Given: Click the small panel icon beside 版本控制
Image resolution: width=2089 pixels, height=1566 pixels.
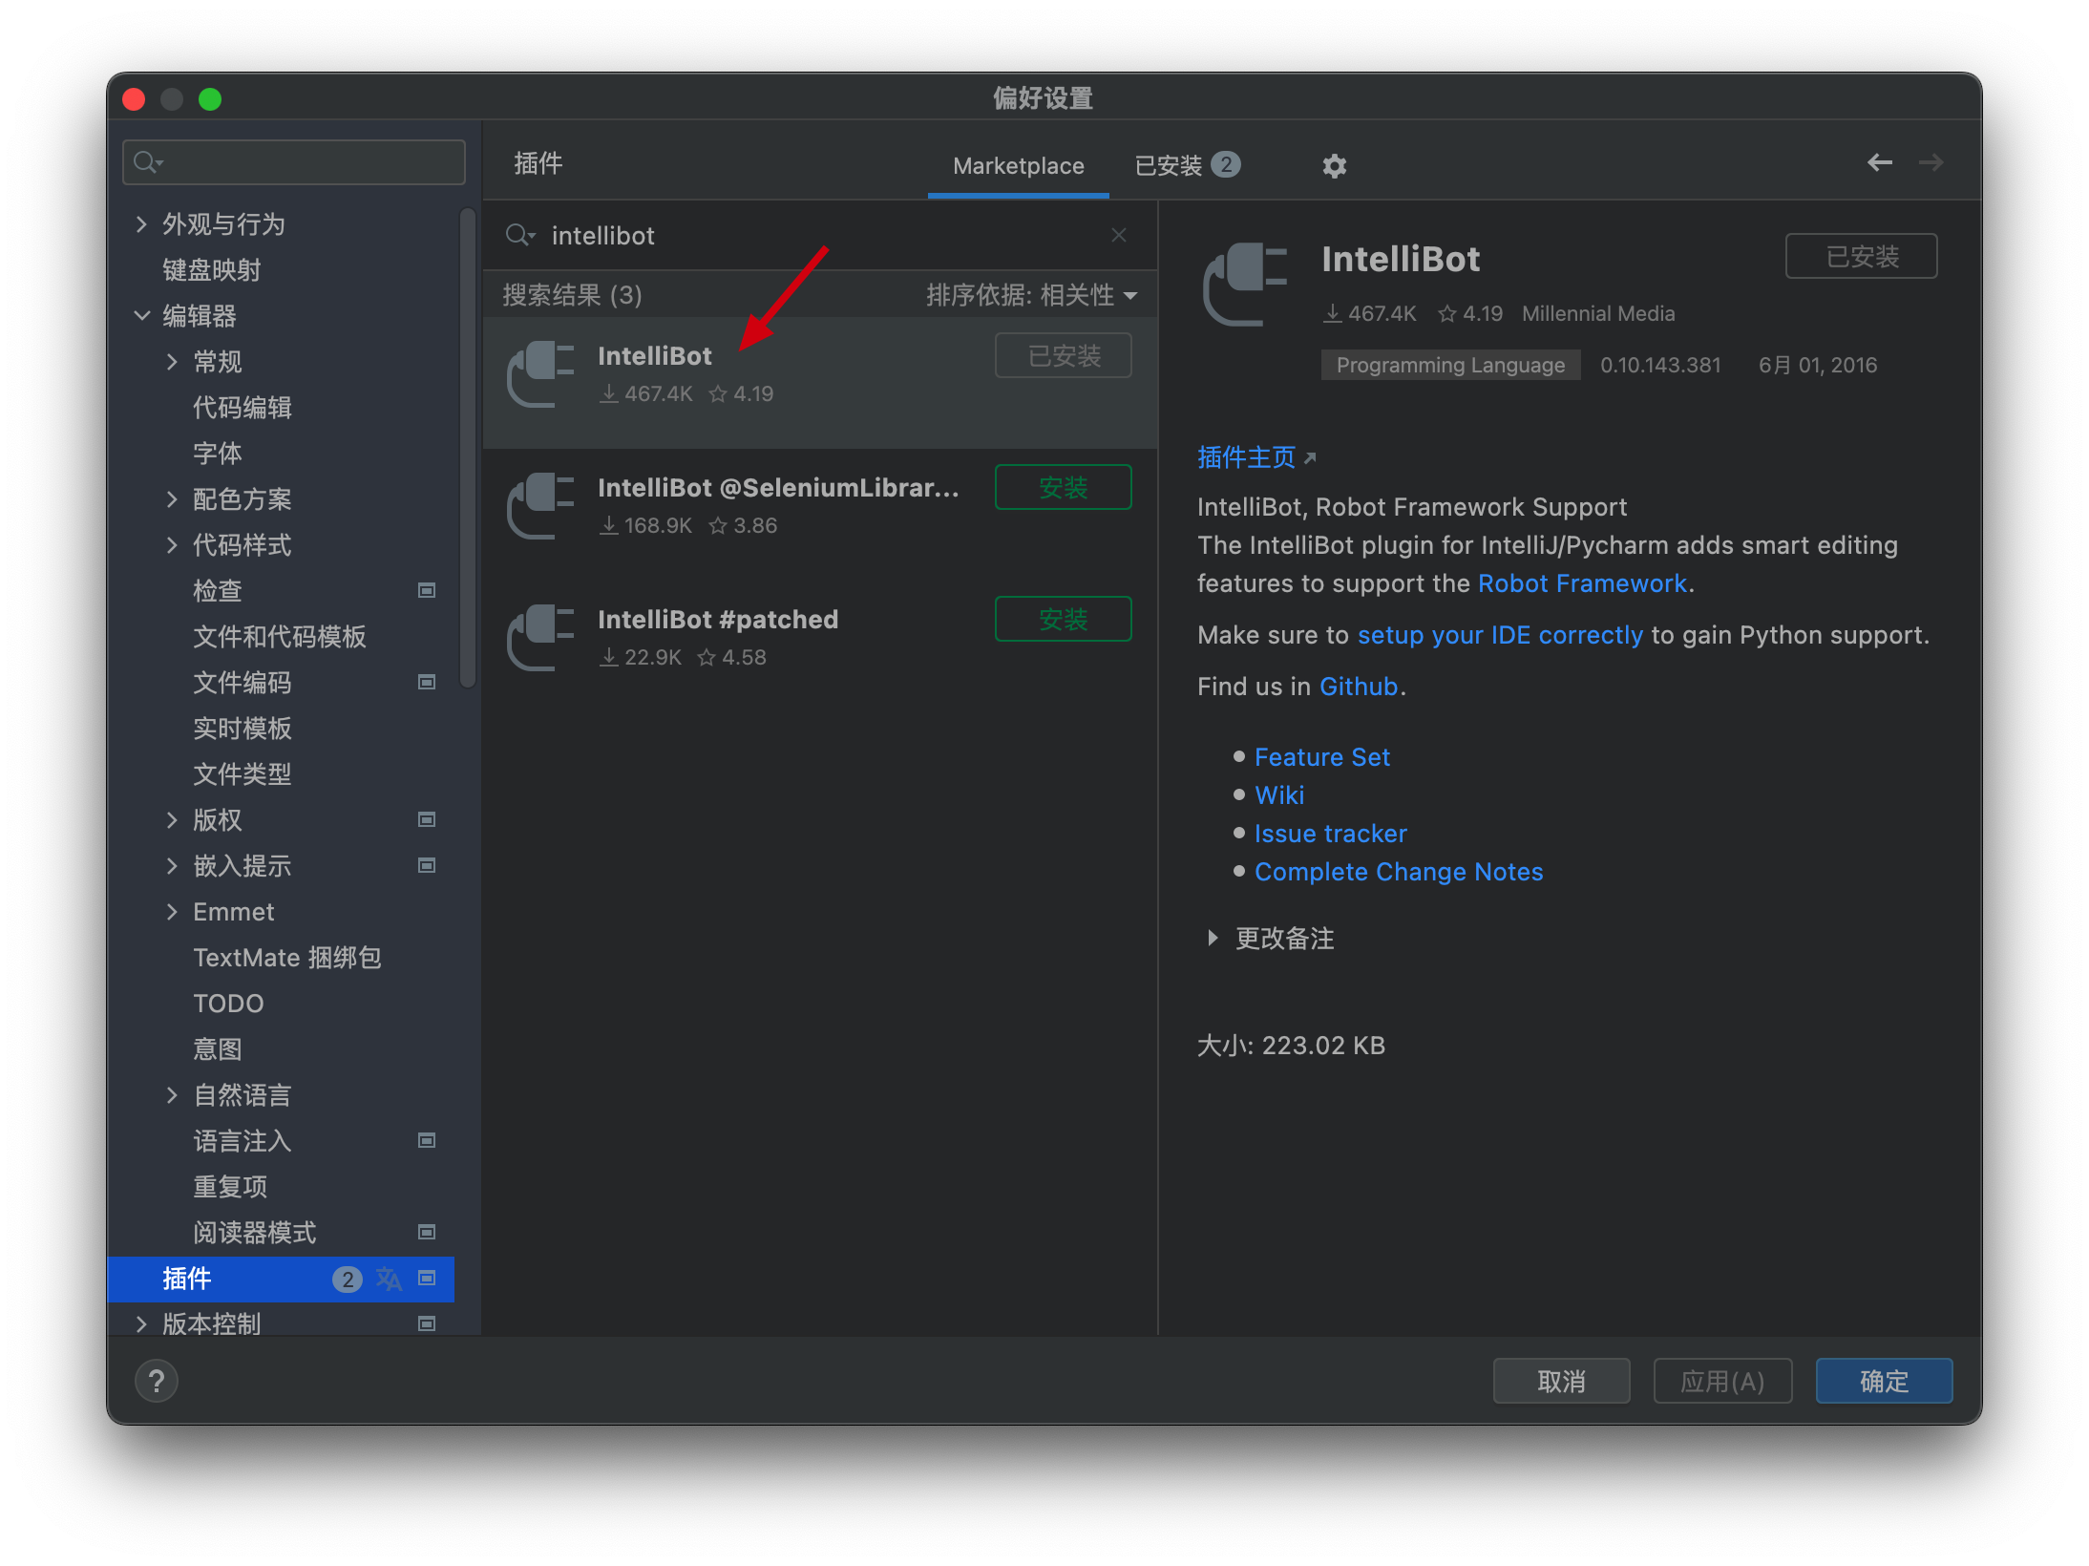Looking at the screenshot, I should point(427,1323).
